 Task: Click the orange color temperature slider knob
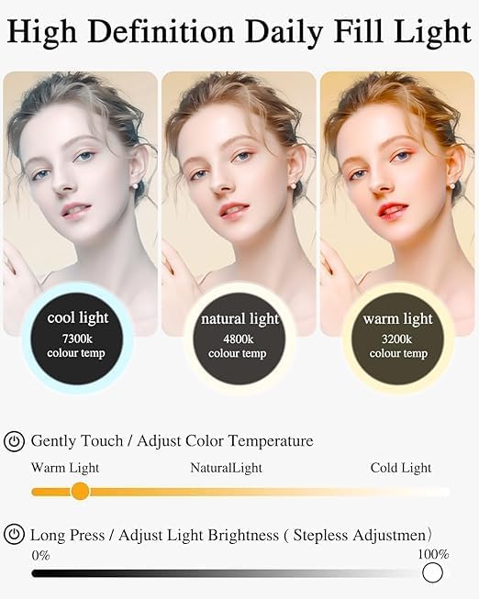click(80, 492)
